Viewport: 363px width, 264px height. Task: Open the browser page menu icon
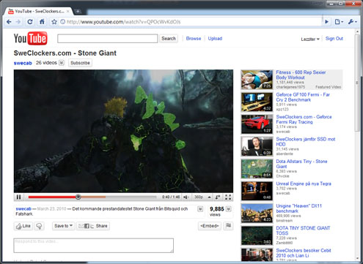coord(339,22)
